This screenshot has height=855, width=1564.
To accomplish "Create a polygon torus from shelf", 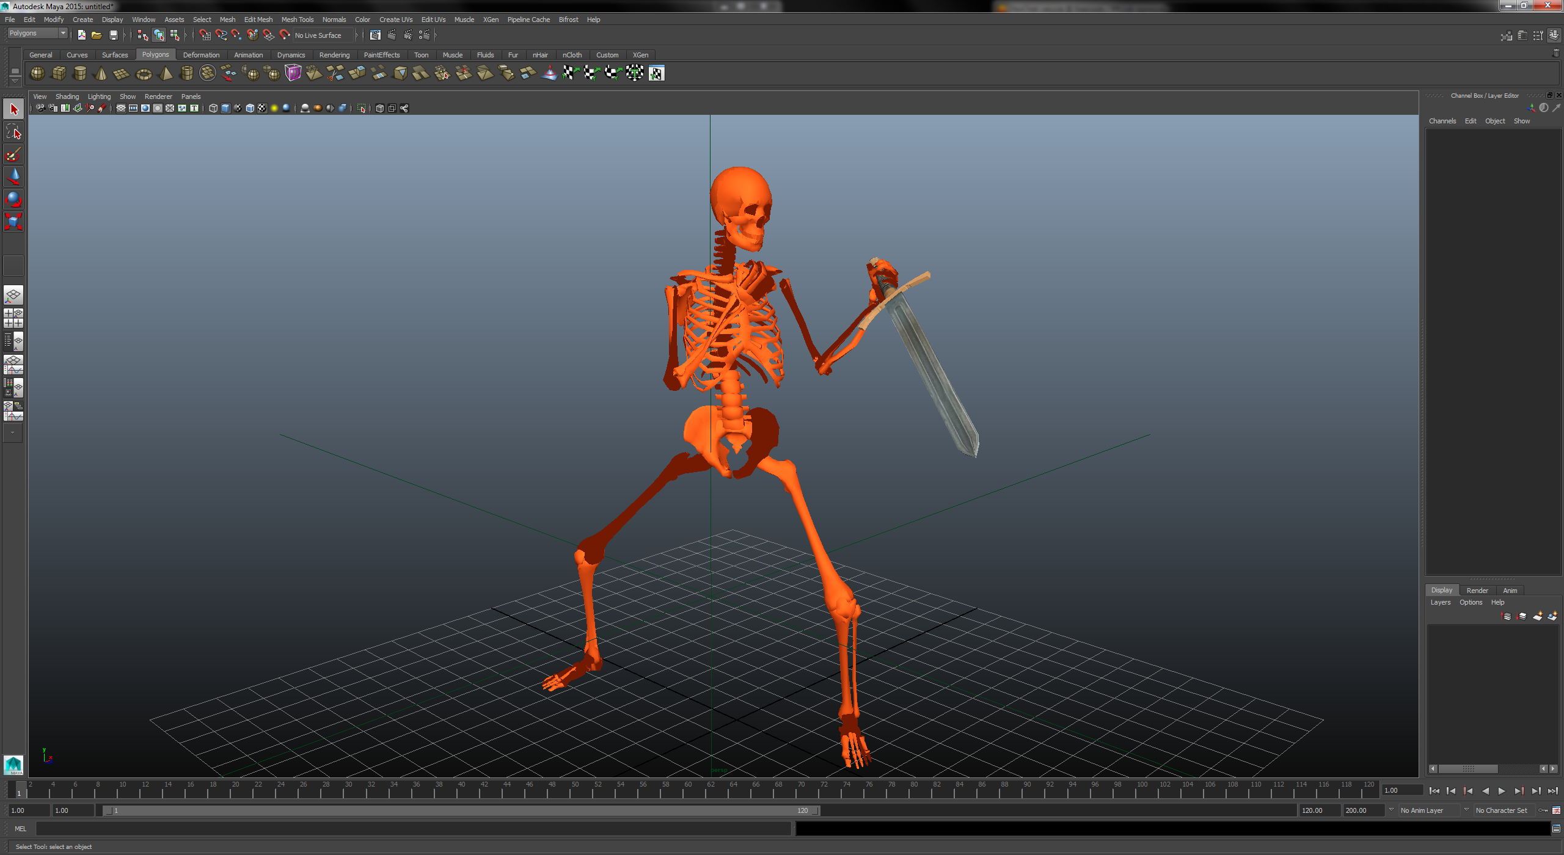I will [144, 73].
